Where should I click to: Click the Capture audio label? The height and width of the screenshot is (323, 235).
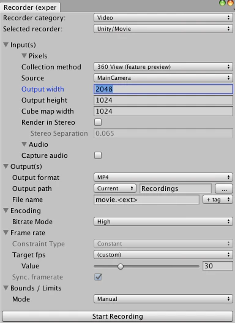[x=45, y=155]
